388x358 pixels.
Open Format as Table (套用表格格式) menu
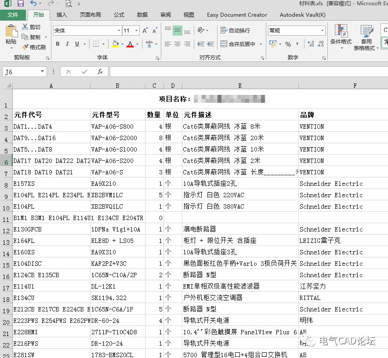[366, 37]
